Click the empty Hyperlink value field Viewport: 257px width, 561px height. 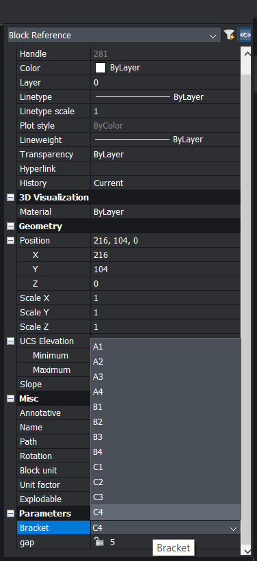(x=165, y=168)
